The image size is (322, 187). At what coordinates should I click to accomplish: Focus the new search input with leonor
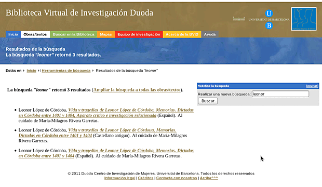click(x=280, y=94)
